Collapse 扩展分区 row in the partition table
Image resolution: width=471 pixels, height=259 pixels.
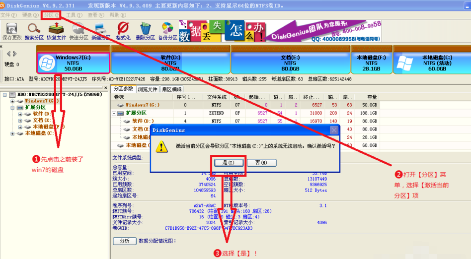coord(114,114)
